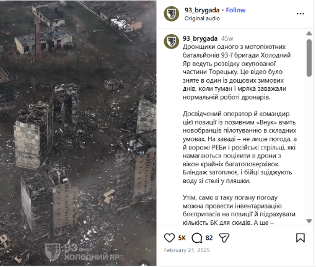The image size is (316, 267).
Task: Click the drone video of ruined buildings
Action: pos(78,133)
